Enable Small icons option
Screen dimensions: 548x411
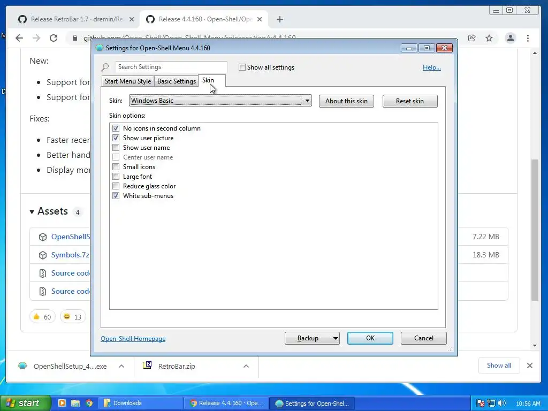pyautogui.click(x=116, y=167)
